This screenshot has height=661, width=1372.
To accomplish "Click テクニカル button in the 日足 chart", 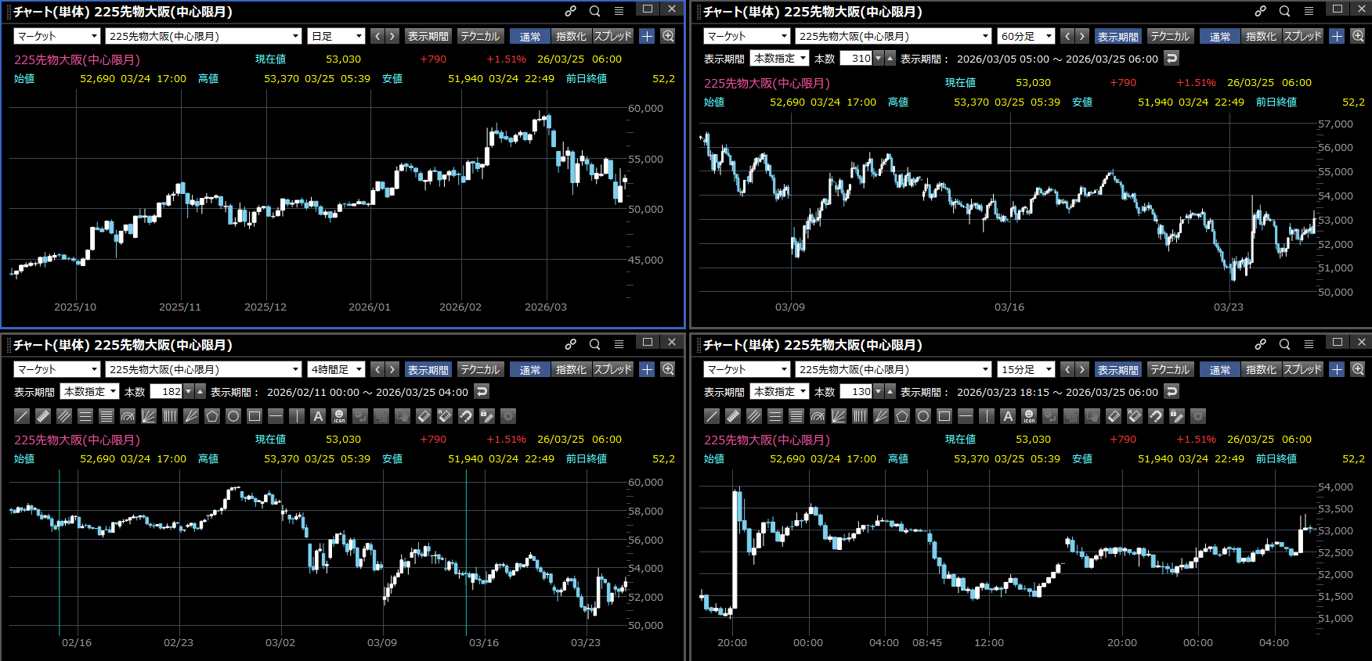I will 479,36.
